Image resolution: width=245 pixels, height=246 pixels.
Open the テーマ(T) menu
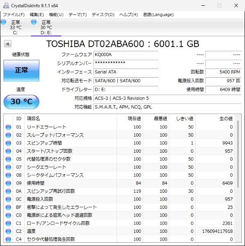click(x=78, y=15)
